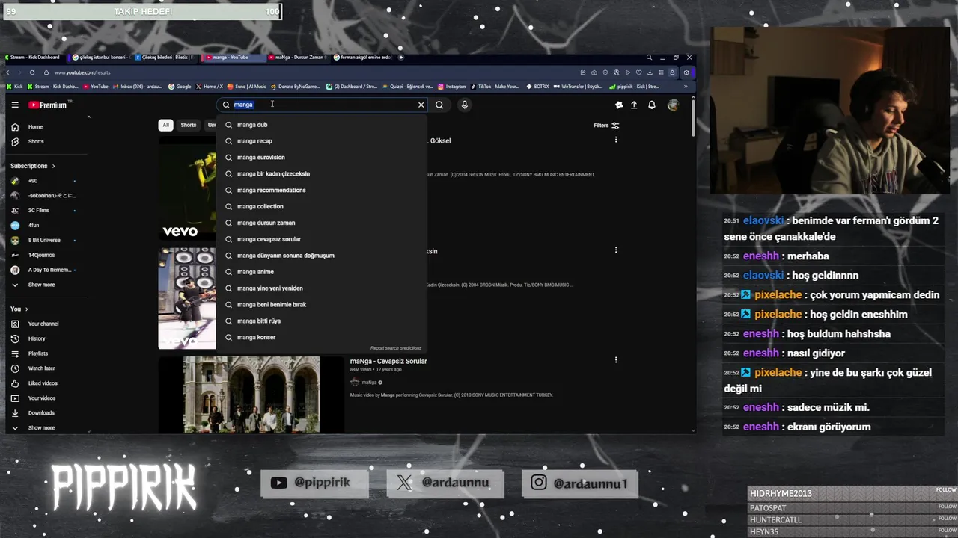Viewport: 958px width, 538px height.
Task: Expand Subscriptions section chevron
Action: click(x=53, y=166)
